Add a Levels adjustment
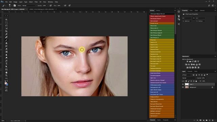Image resolution: width=217 pixels, height=122 pixels. tap(190, 61)
